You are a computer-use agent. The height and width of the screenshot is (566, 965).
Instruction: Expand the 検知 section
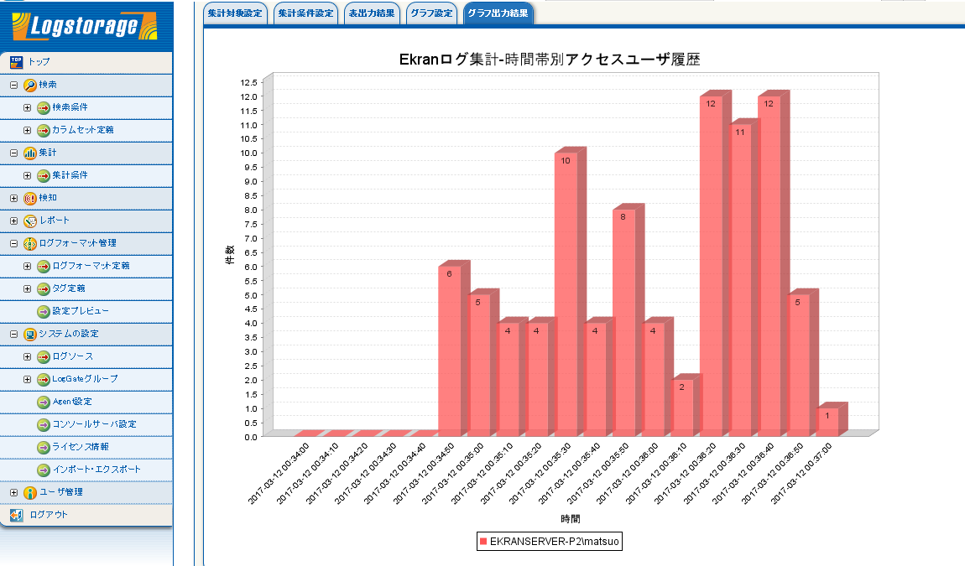pyautogui.click(x=13, y=198)
